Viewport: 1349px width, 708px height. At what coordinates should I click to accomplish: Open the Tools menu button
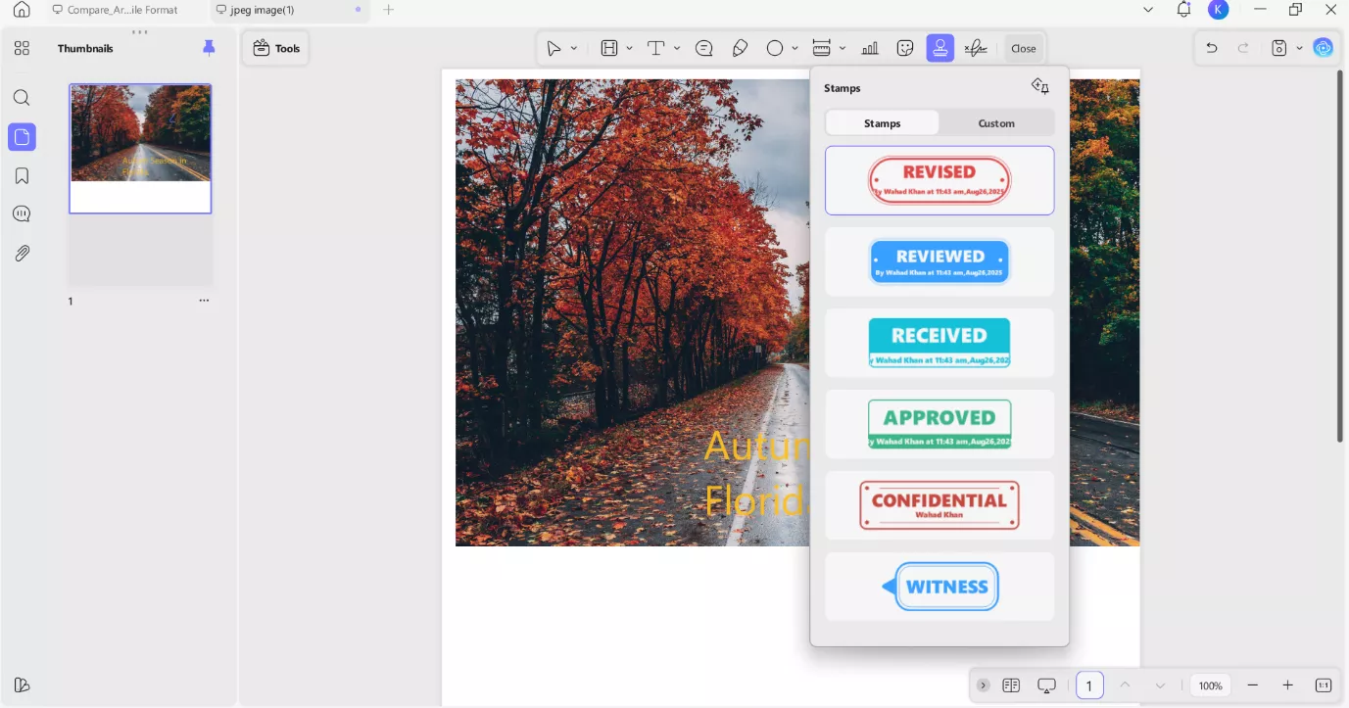click(276, 48)
